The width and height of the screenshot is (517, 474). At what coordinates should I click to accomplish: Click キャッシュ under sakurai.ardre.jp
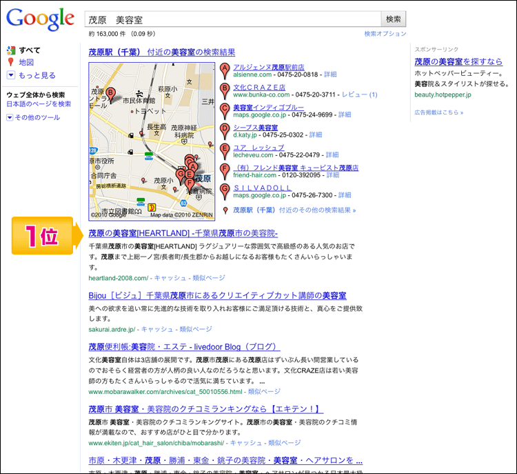point(157,329)
